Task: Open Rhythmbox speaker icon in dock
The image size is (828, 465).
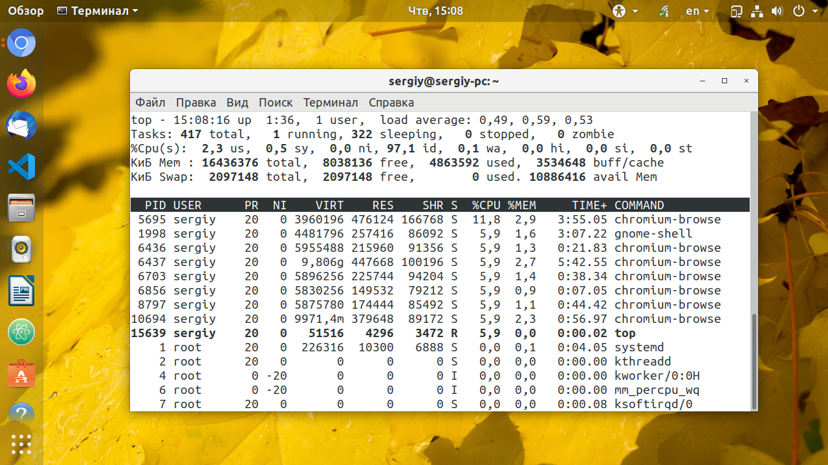Action: (21, 249)
